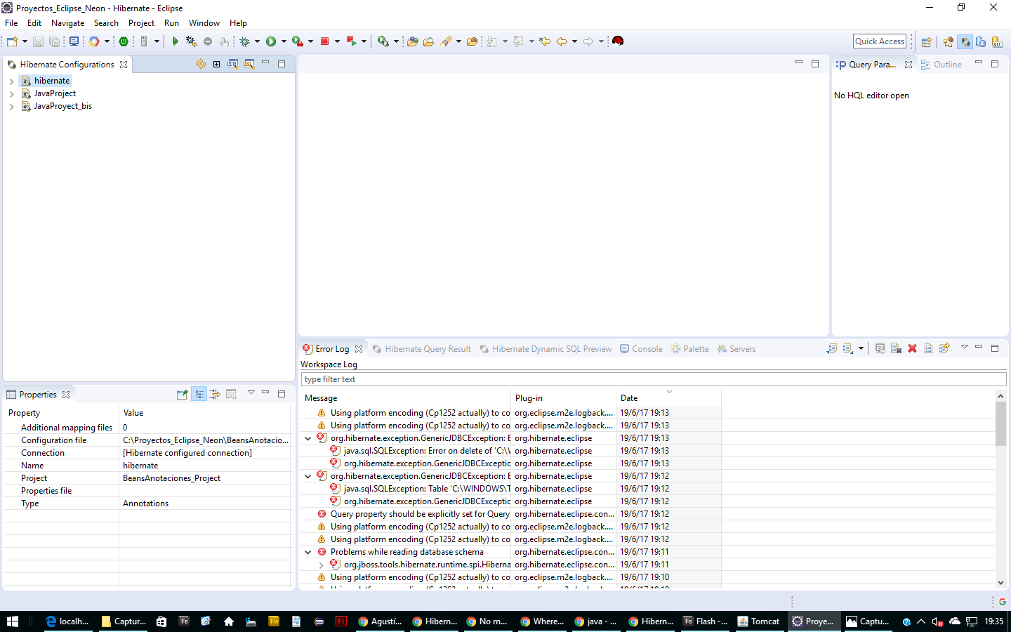Collapse Problems while reading database schema entry
The image size is (1011, 632).
point(308,552)
